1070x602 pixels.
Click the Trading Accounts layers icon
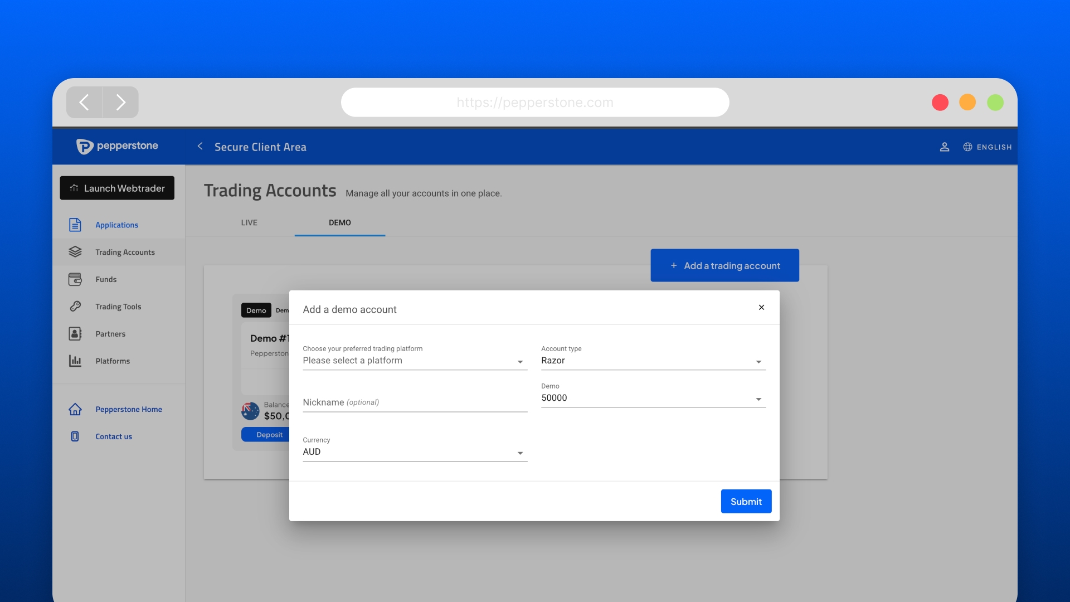pyautogui.click(x=75, y=252)
